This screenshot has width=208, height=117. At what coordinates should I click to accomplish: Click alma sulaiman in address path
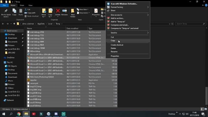coord(28,24)
